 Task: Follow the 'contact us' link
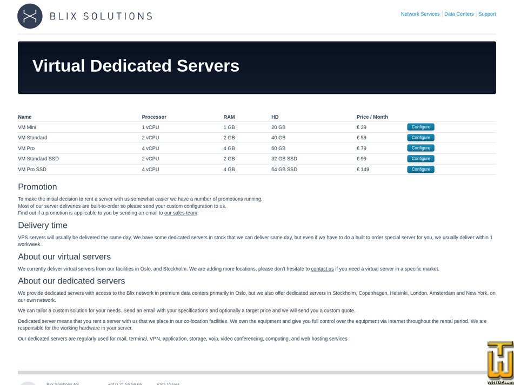322,269
